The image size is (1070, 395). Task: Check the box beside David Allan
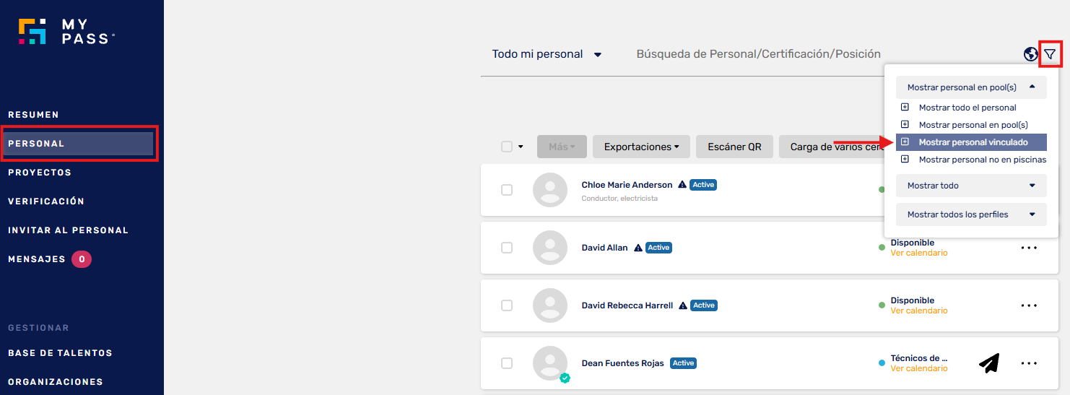pyautogui.click(x=507, y=248)
